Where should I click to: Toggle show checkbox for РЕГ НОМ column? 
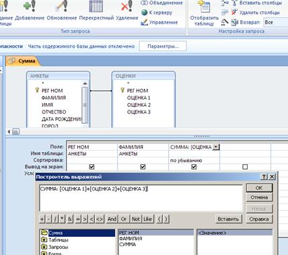coord(92,167)
